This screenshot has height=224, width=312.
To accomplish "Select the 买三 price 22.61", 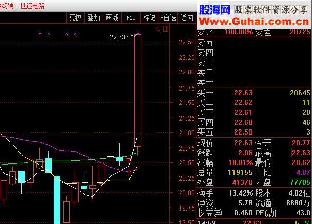I will [243, 112].
